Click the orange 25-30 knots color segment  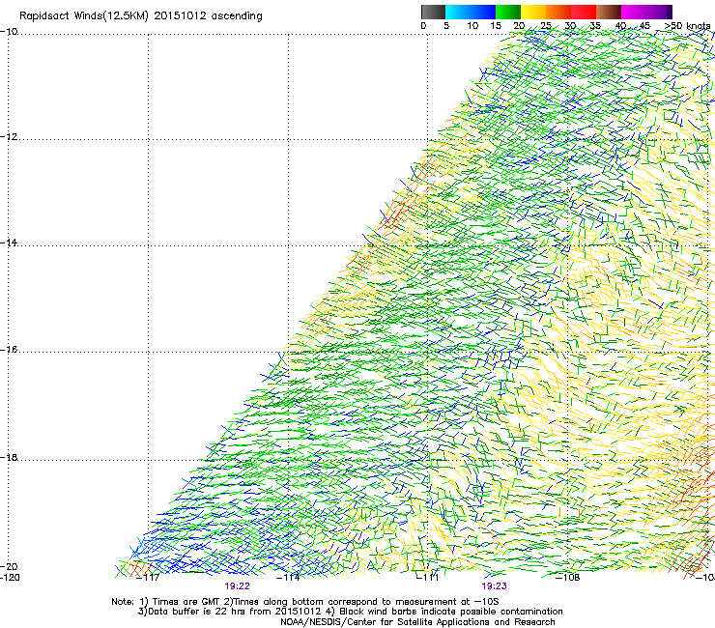point(558,12)
